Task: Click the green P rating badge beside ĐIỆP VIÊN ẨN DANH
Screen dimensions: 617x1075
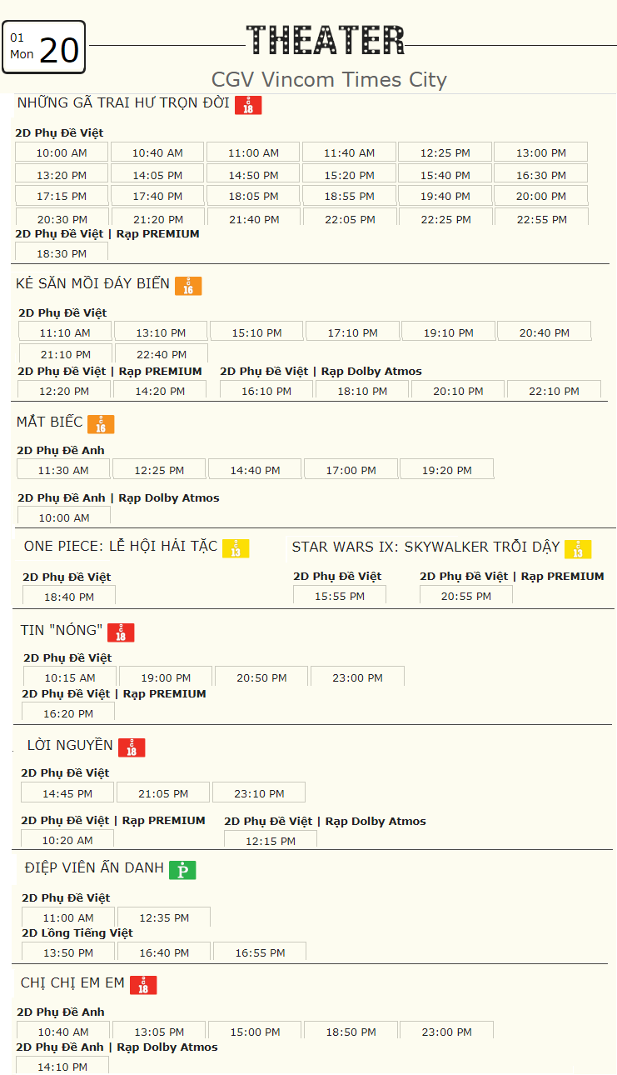Action: [x=182, y=870]
